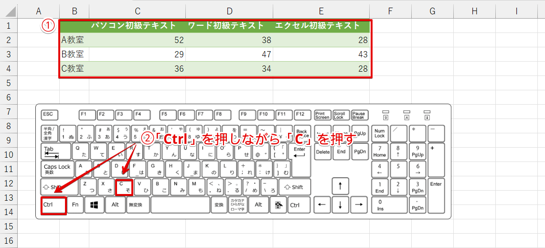Click the up arrow key on keyboard picture
The width and height of the screenshot is (545, 248).
(x=340, y=186)
